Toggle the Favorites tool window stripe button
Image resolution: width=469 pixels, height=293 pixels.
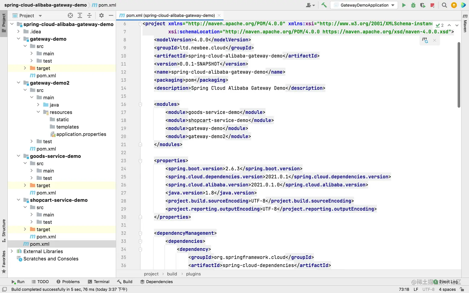click(x=4, y=262)
